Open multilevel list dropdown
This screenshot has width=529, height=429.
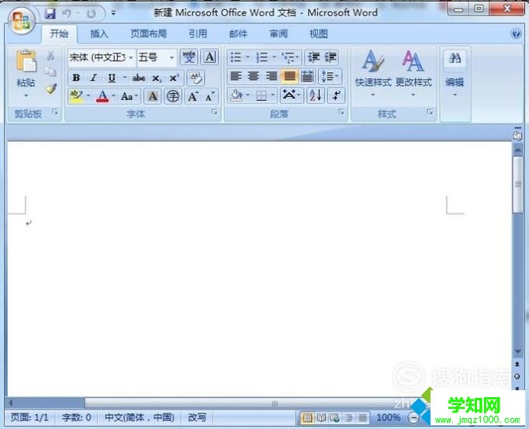pyautogui.click(x=290, y=57)
